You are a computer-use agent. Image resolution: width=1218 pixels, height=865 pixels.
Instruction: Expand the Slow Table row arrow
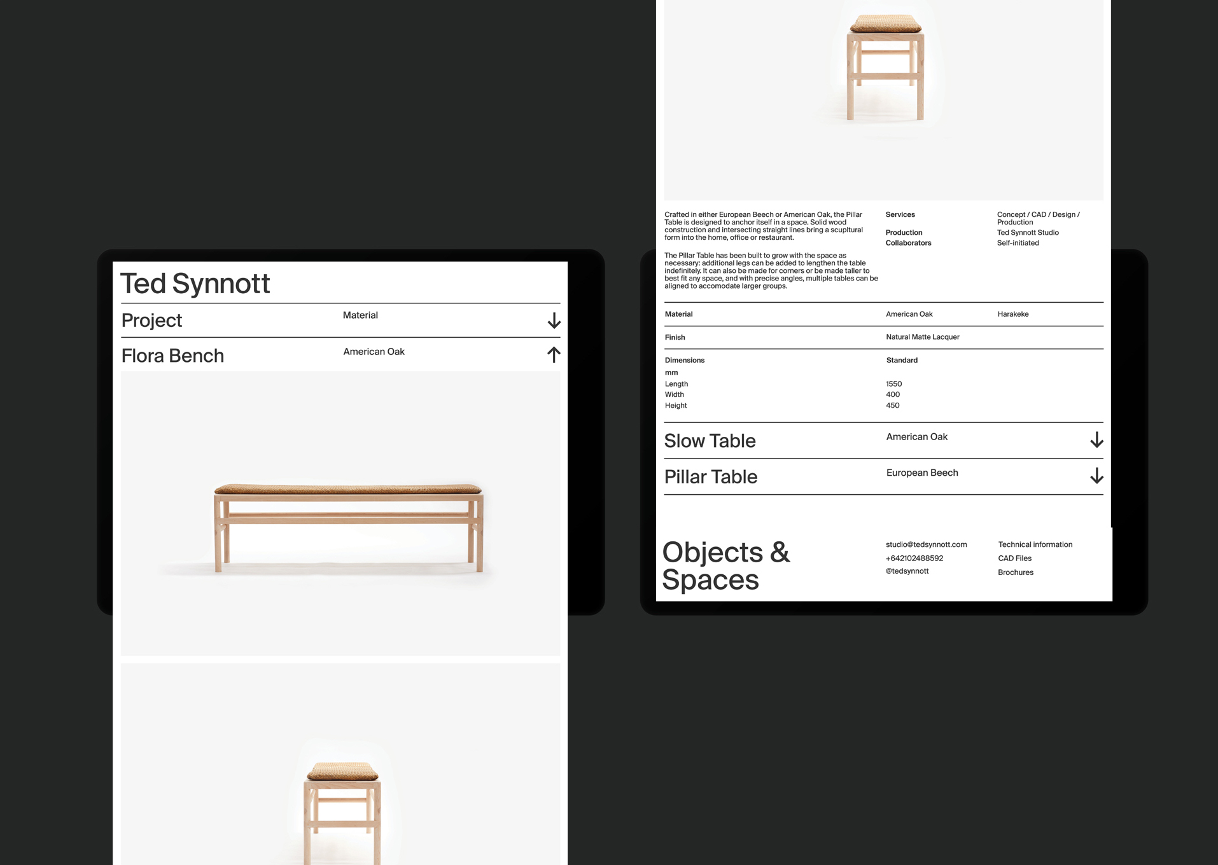(x=1096, y=440)
